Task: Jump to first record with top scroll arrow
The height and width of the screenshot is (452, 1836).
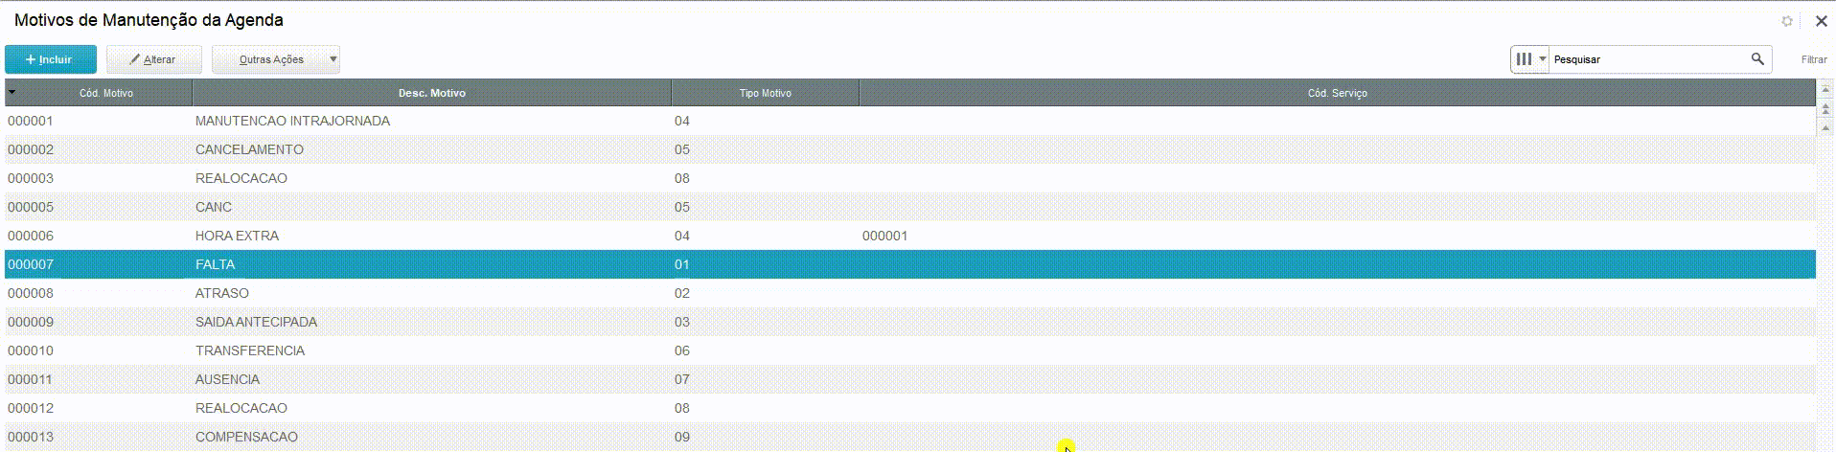Action: 1825,90
